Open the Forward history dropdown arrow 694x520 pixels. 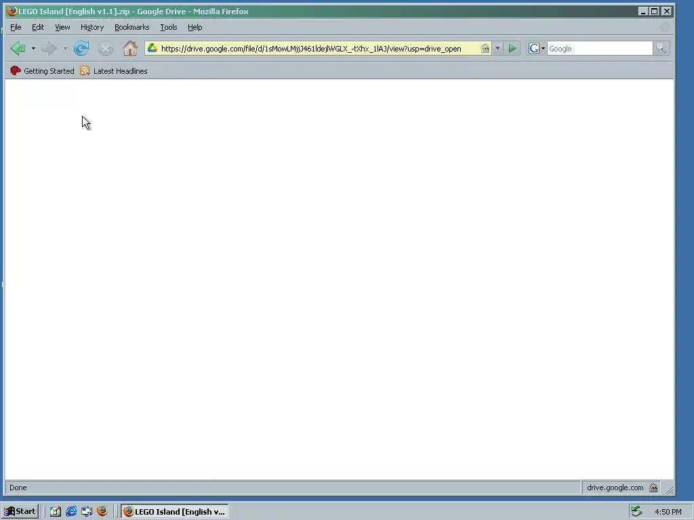tap(65, 48)
